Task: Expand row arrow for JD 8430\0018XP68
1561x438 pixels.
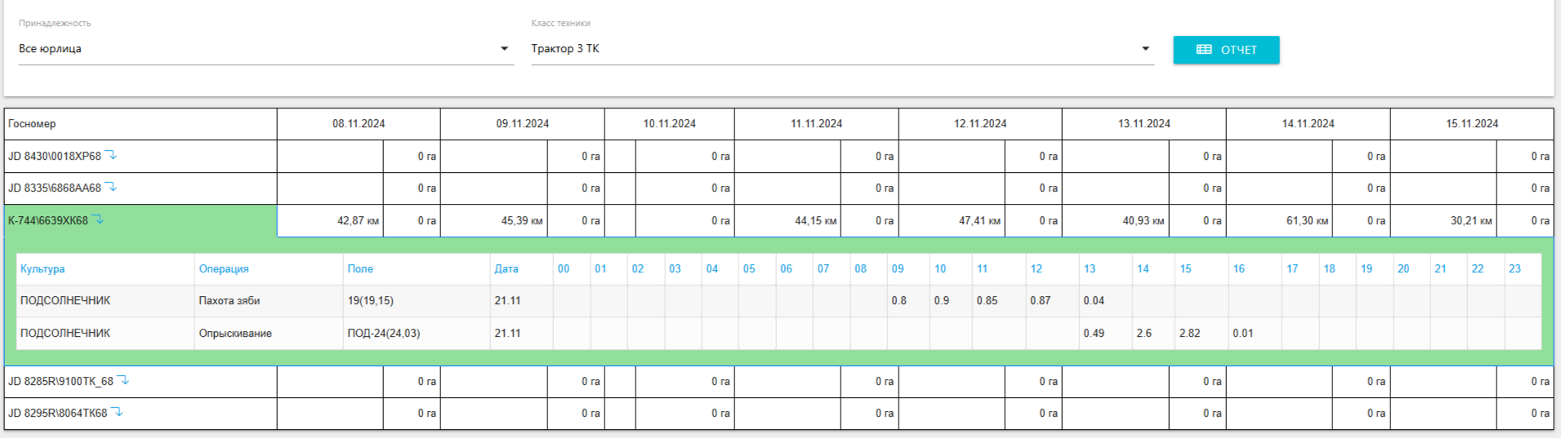Action: pyautogui.click(x=111, y=155)
